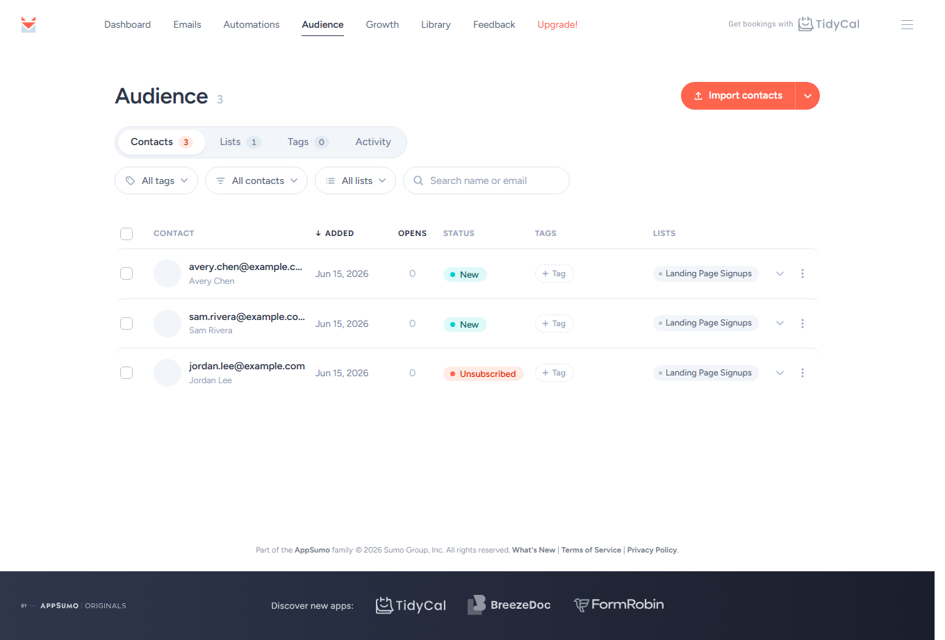
Task: Expand the Import contacts arrow dropdown
Action: pyautogui.click(x=807, y=96)
